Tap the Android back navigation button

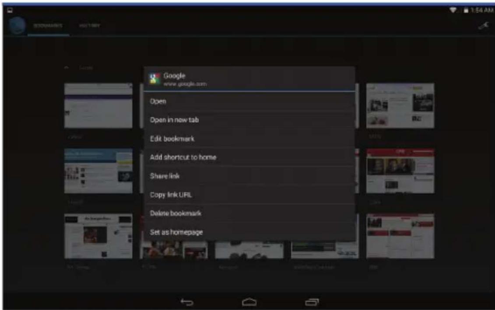[187, 302]
